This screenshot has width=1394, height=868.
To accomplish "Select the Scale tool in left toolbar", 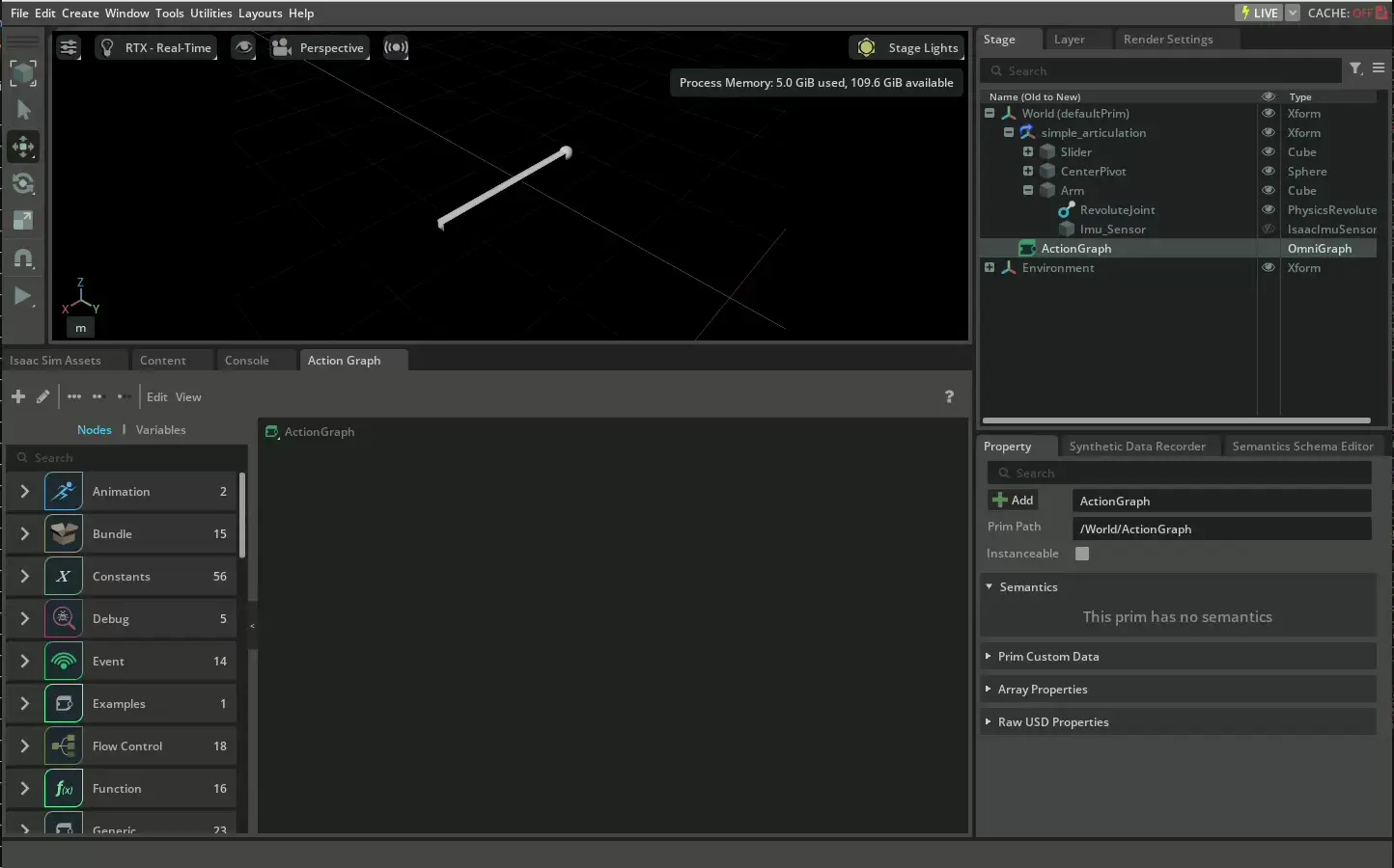I will (x=23, y=221).
